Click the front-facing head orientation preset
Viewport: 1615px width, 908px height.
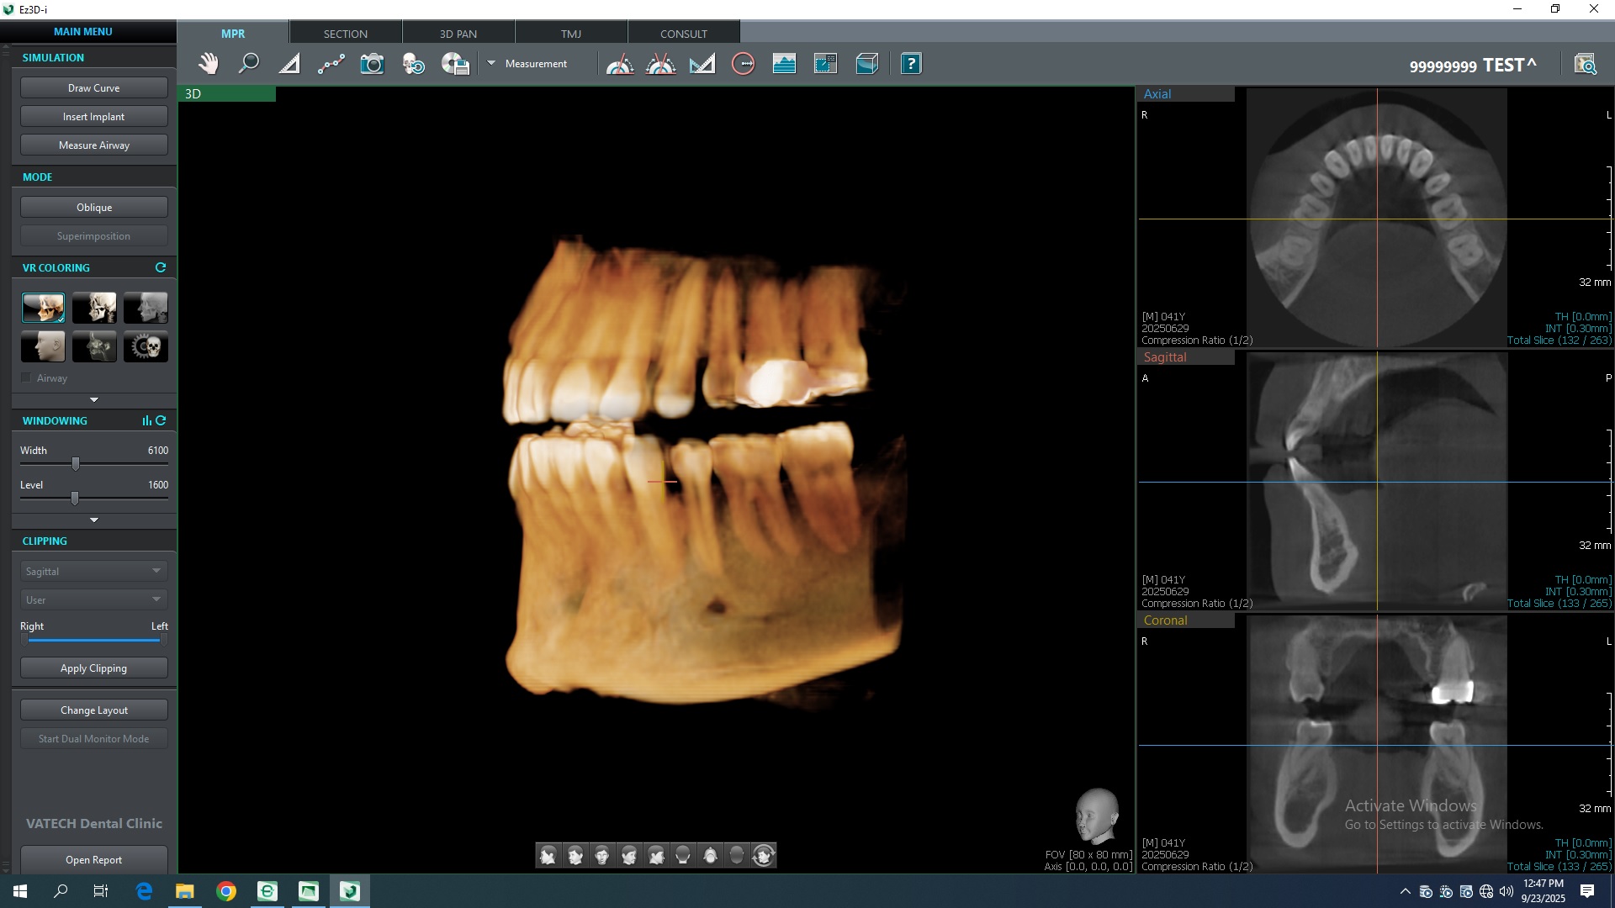pyautogui.click(x=602, y=855)
